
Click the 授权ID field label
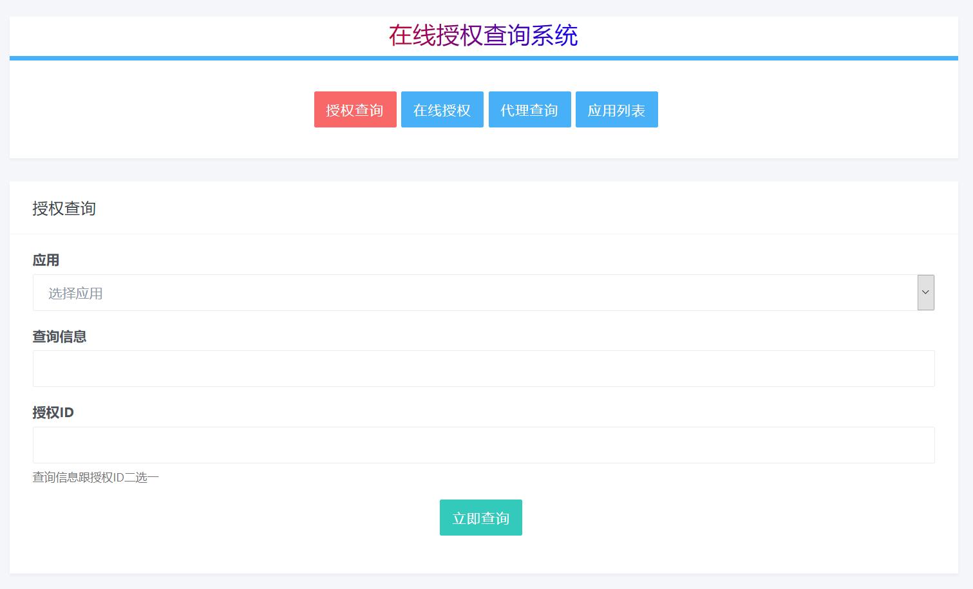coord(53,413)
